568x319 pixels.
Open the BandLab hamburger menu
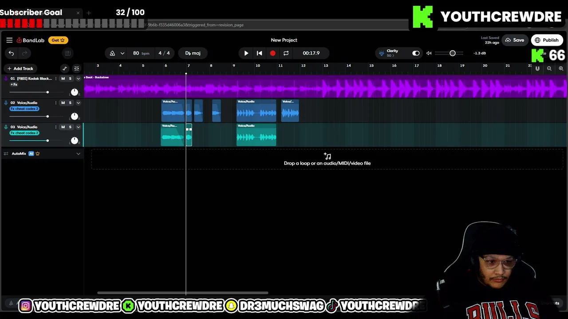(x=9, y=40)
